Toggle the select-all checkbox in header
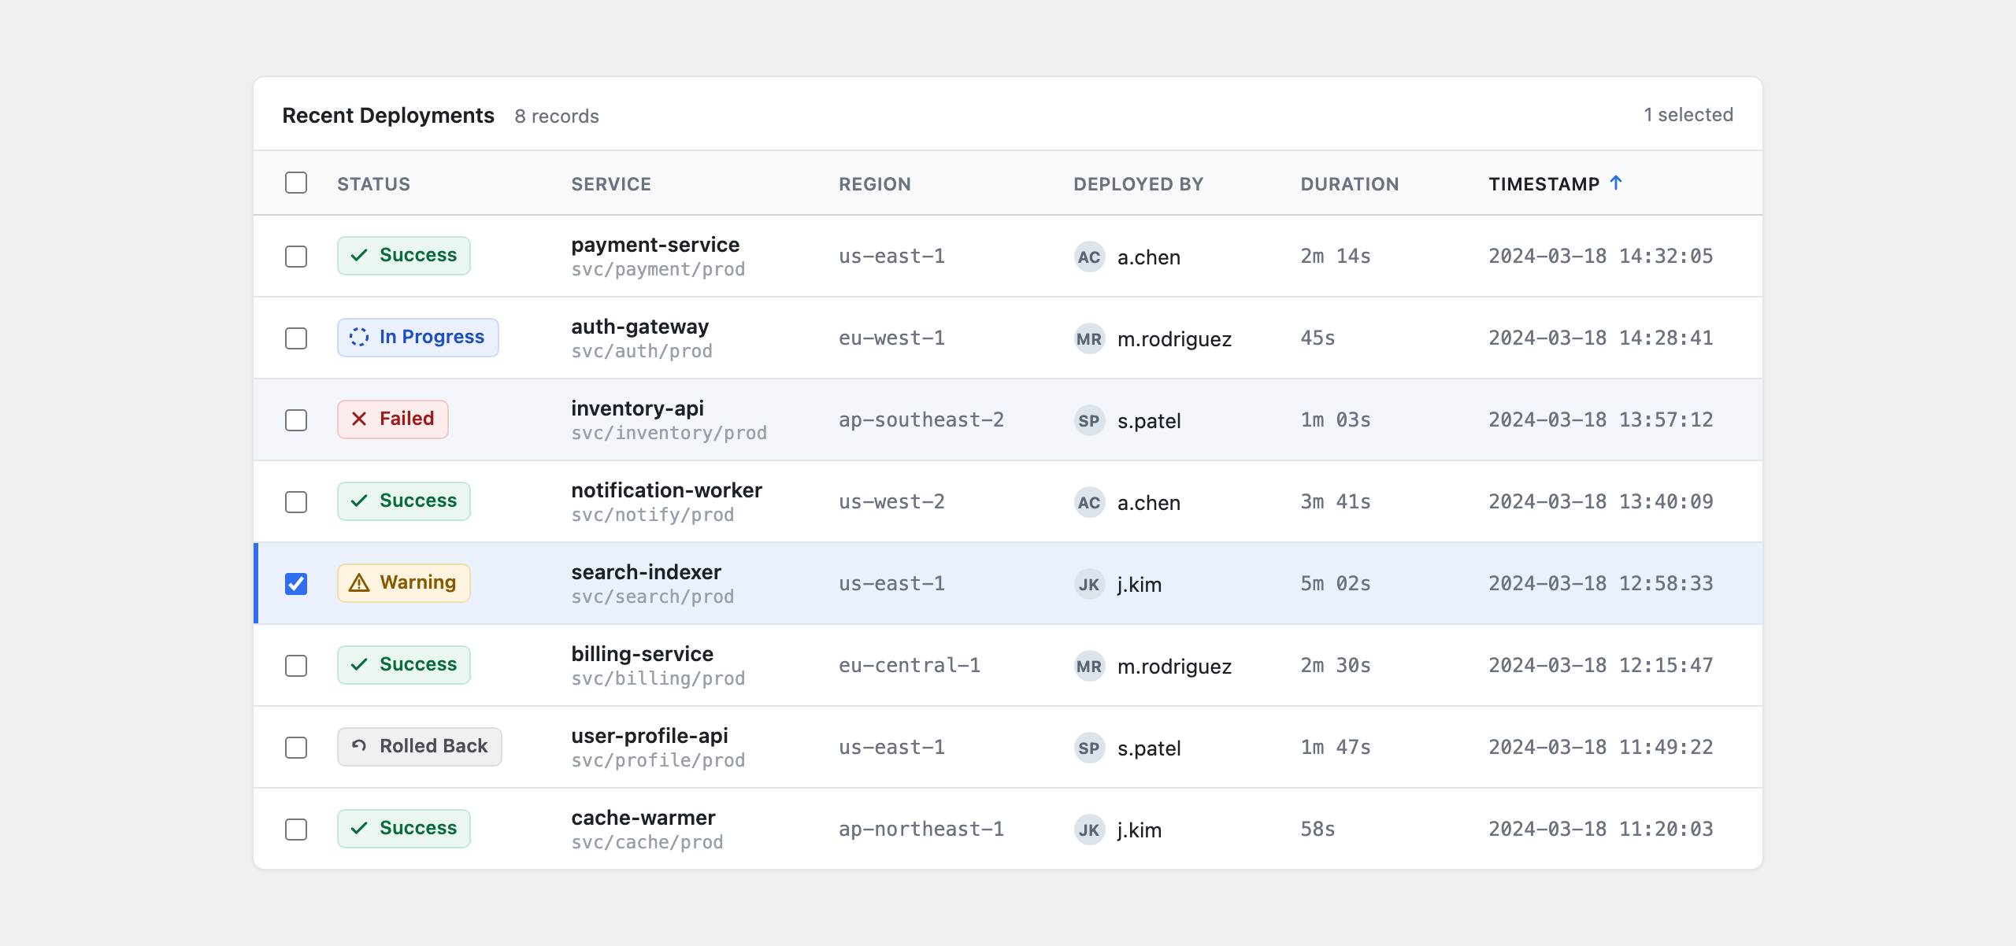 (296, 183)
